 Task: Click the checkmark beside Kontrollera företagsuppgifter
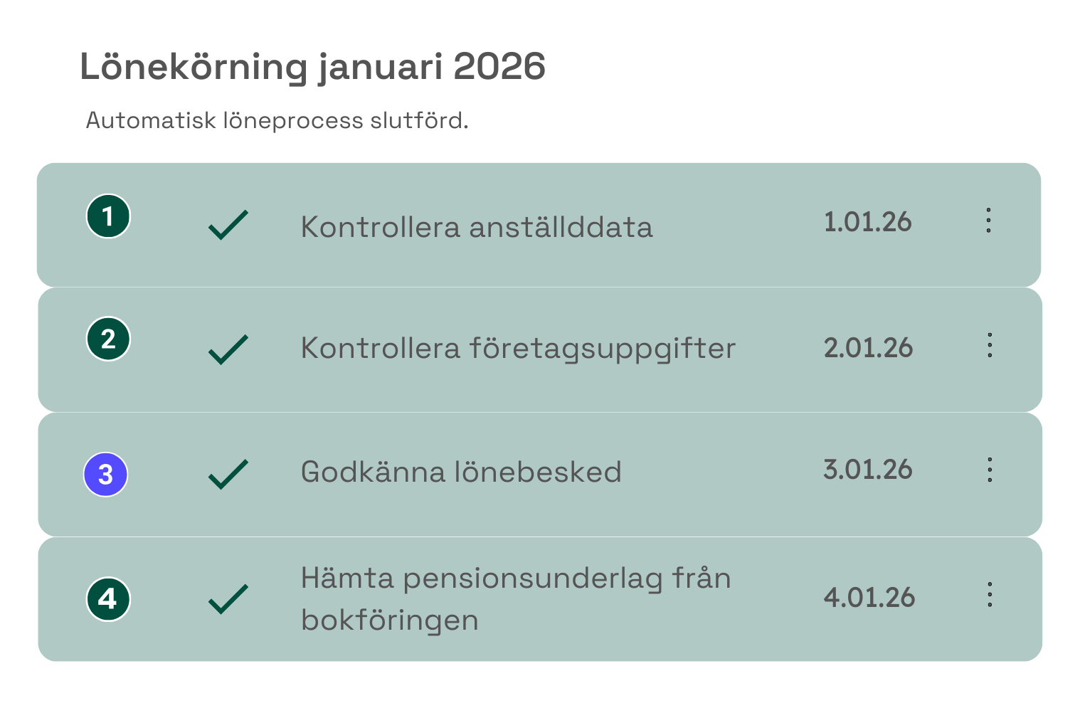(228, 349)
